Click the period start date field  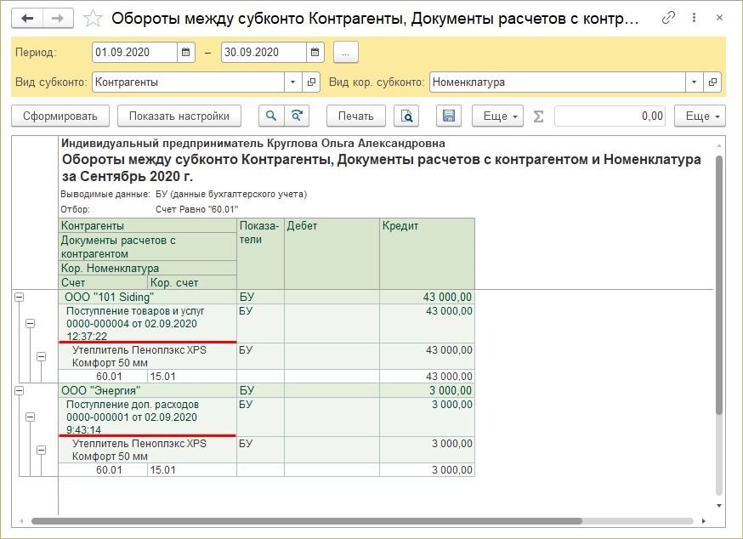[x=134, y=53]
